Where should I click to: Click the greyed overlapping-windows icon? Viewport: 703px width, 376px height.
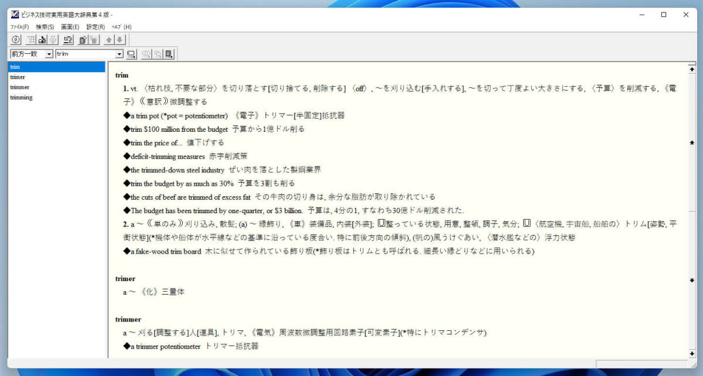[x=158, y=54]
